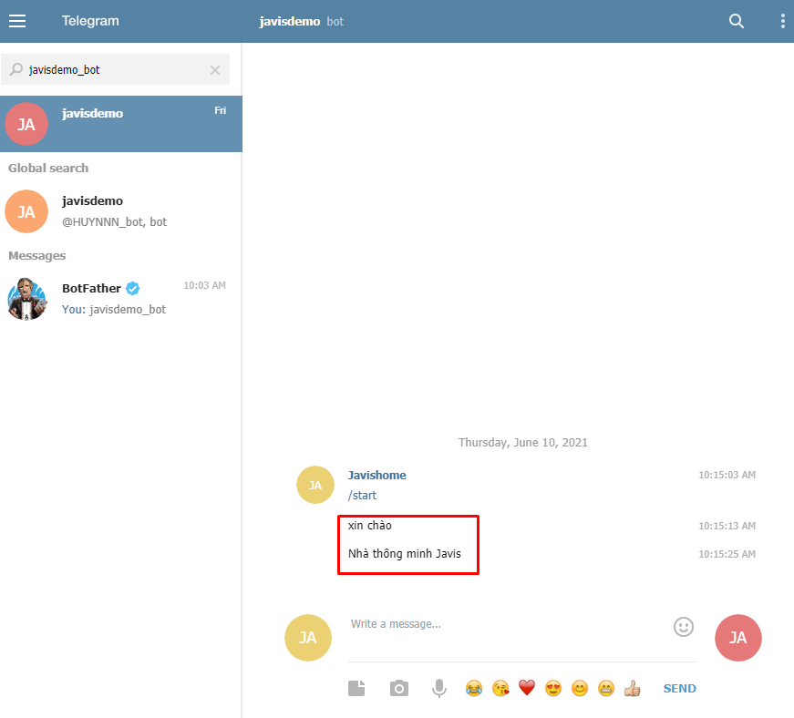Attach a photo with the camera icon
The width and height of the screenshot is (794, 718).
click(x=399, y=688)
